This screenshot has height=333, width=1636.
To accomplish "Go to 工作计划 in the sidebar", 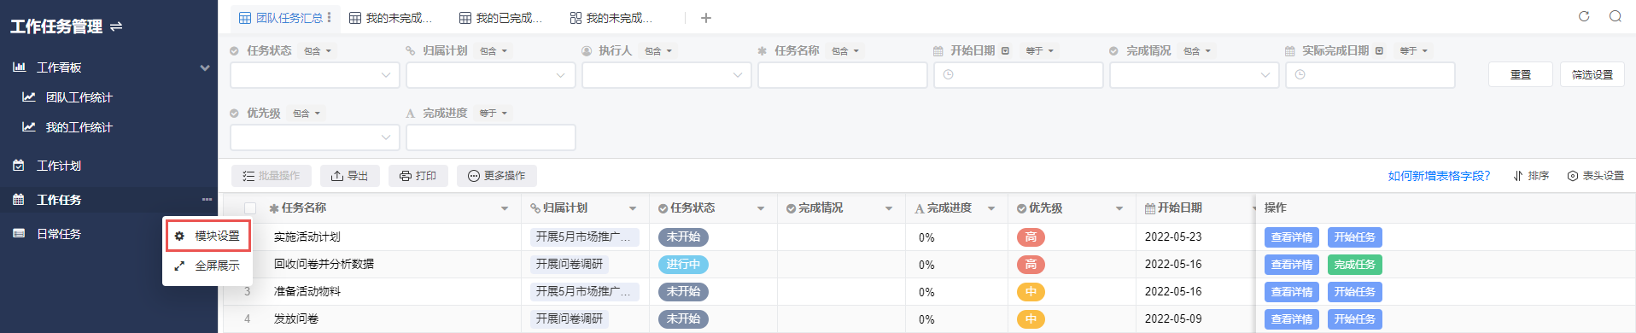I will [x=59, y=166].
